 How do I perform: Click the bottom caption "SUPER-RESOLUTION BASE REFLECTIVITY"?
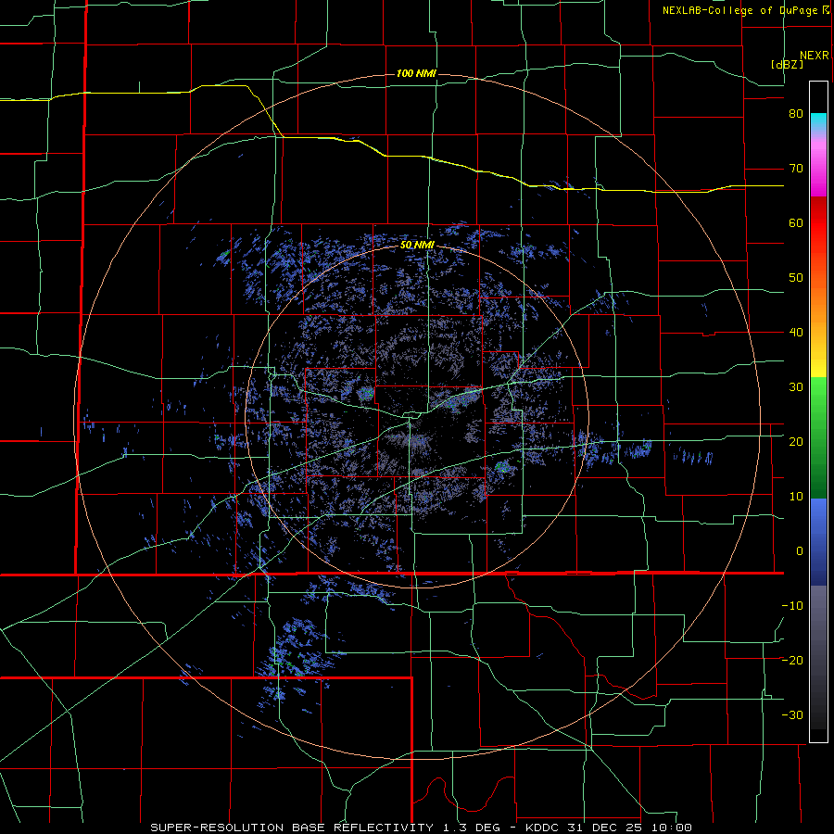(x=292, y=828)
